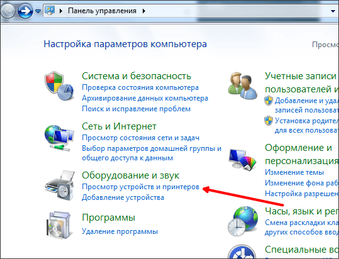Open 'Программы' category
This screenshot has height=259, width=339.
109,218
